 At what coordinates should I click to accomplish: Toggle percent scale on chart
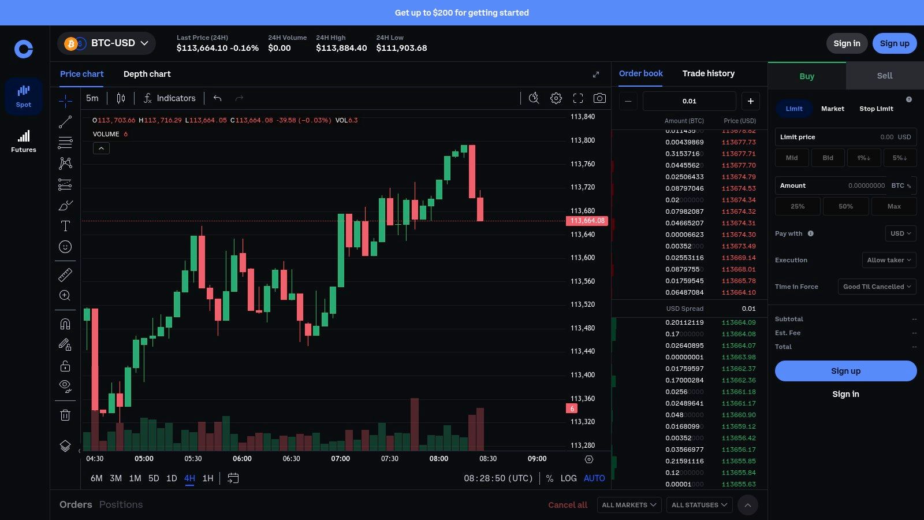pos(550,478)
